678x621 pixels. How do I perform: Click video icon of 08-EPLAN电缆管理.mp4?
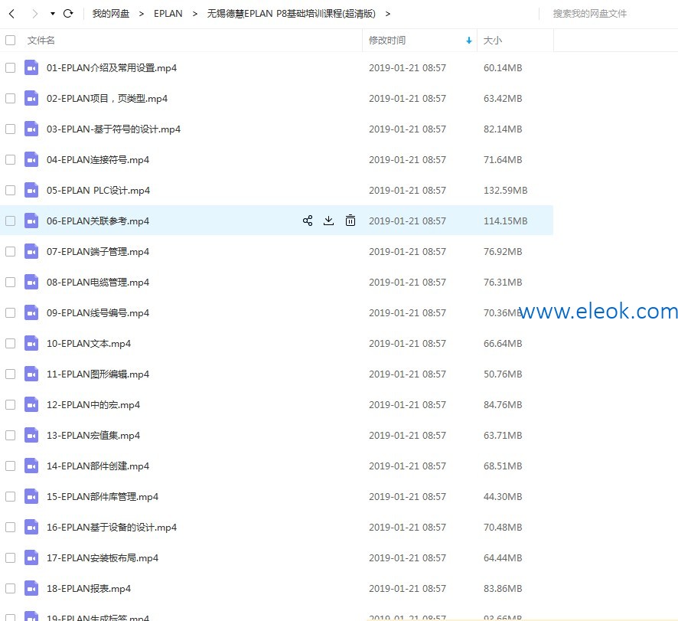coord(31,282)
